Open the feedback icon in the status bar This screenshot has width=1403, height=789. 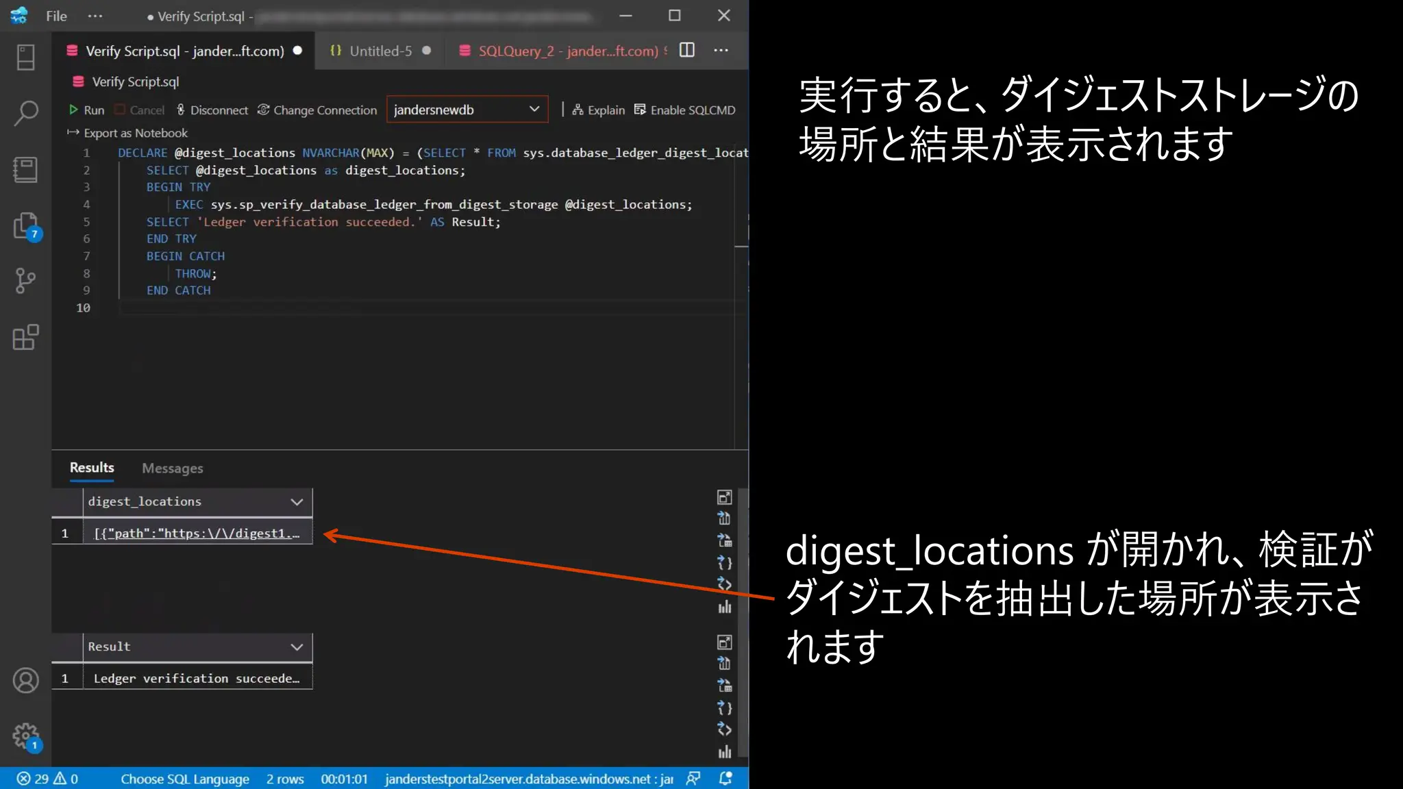(693, 779)
